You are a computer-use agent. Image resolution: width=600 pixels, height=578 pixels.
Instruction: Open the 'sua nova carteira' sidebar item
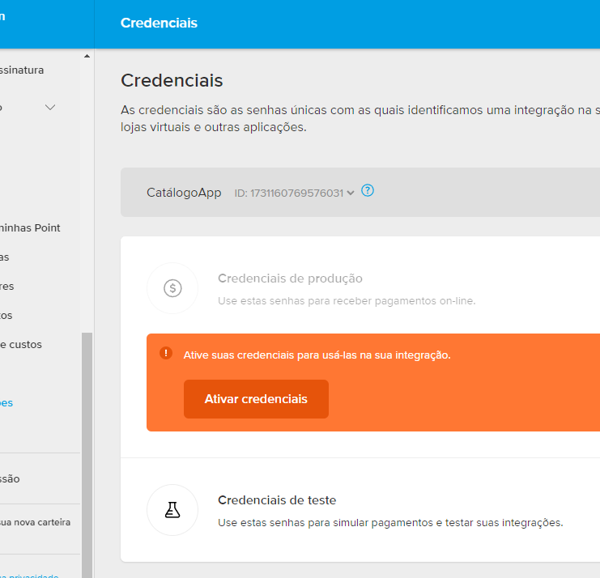click(35, 522)
